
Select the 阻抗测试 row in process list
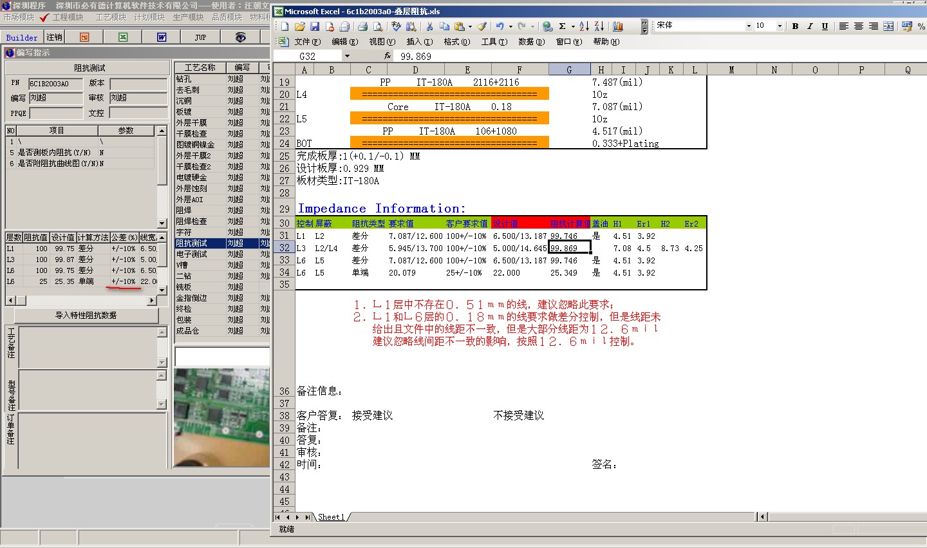click(x=221, y=243)
